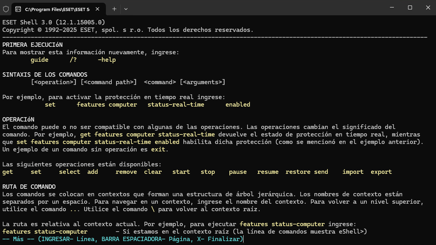Click the 'get' operation in the operations list
This screenshot has width=436, height=245.
pos(7,172)
